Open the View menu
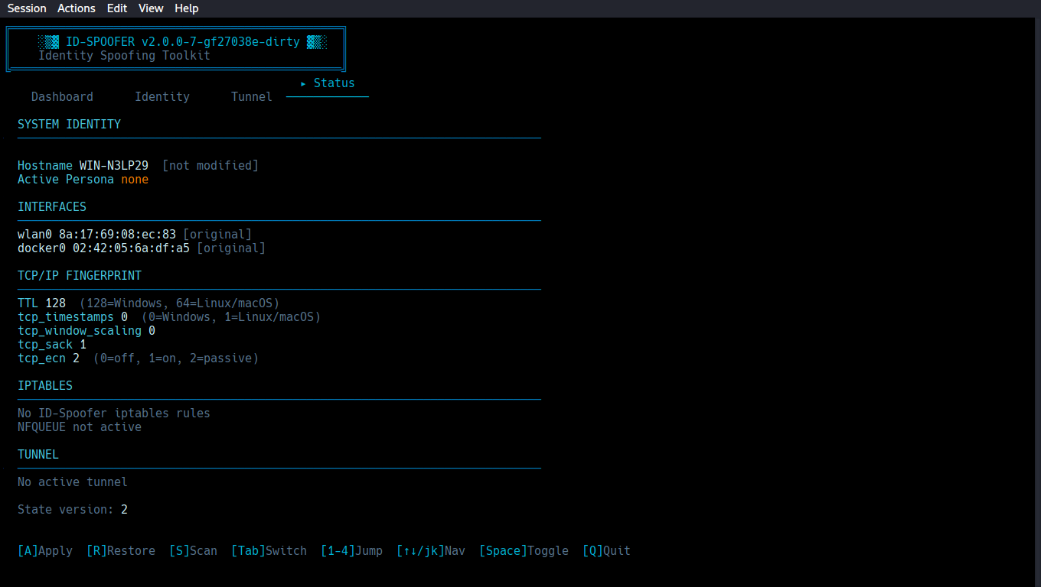This screenshot has height=587, width=1041. [151, 8]
